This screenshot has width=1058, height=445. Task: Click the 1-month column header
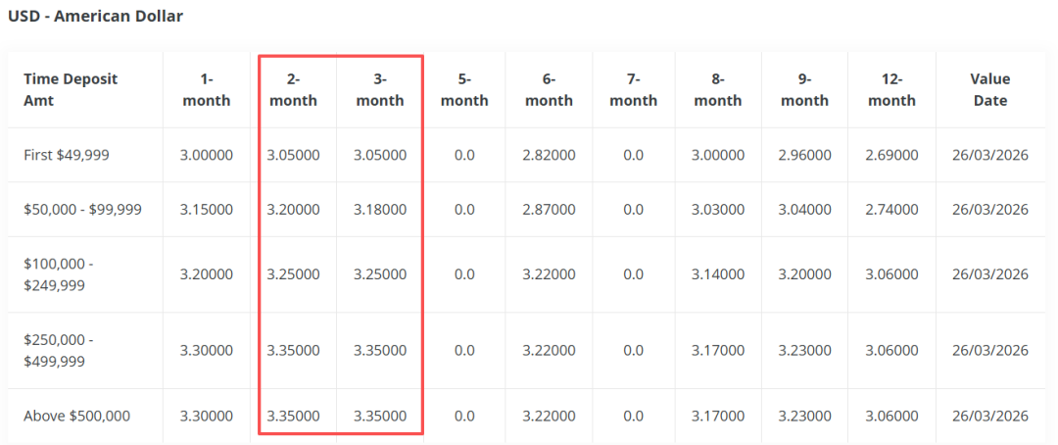coord(207,89)
